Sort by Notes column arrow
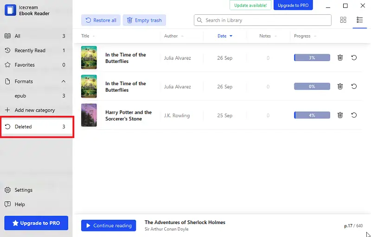371x237 pixels. coord(275,36)
